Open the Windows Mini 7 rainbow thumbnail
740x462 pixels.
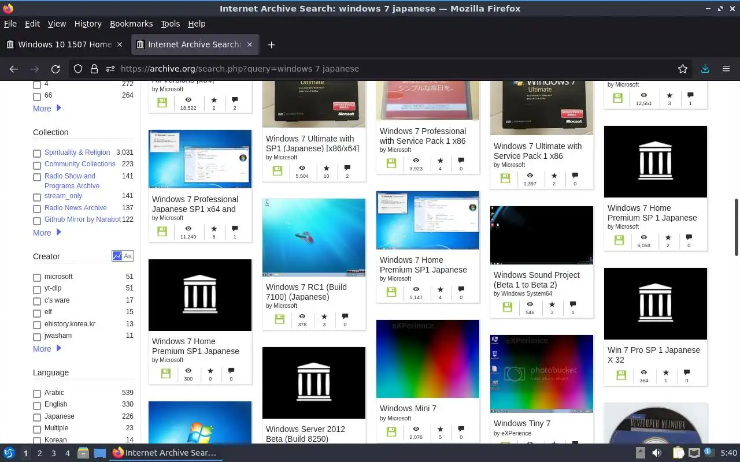point(428,359)
